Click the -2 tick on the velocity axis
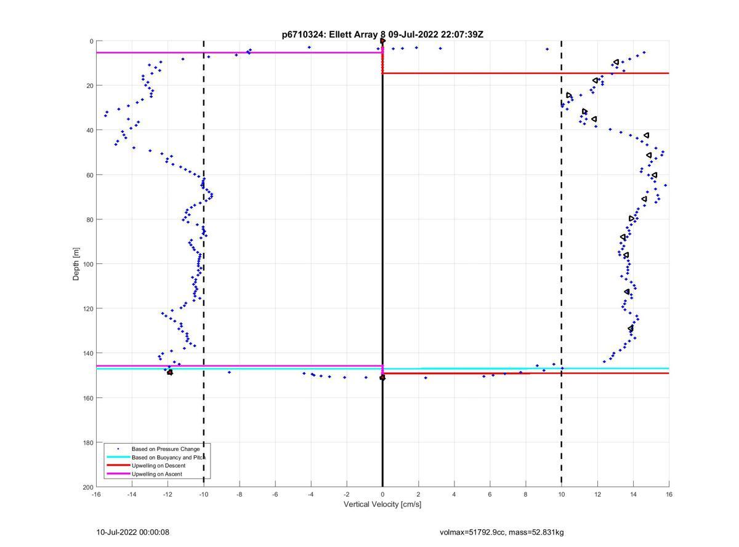The width and height of the screenshot is (739, 547). coord(347,494)
